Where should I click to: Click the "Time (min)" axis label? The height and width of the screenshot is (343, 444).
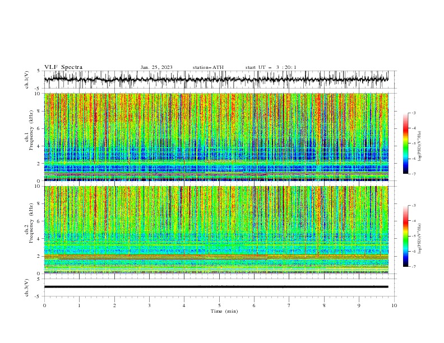[224, 311]
